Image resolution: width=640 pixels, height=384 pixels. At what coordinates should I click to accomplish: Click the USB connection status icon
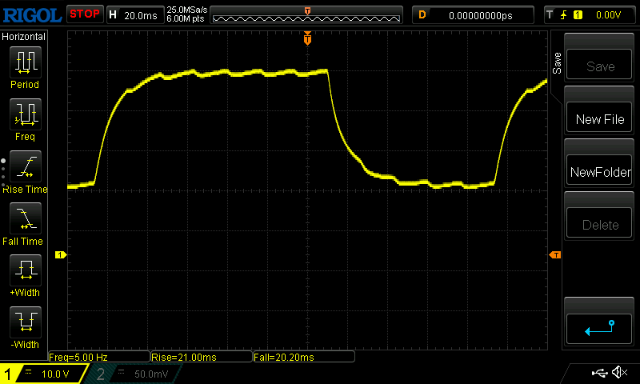point(599,372)
